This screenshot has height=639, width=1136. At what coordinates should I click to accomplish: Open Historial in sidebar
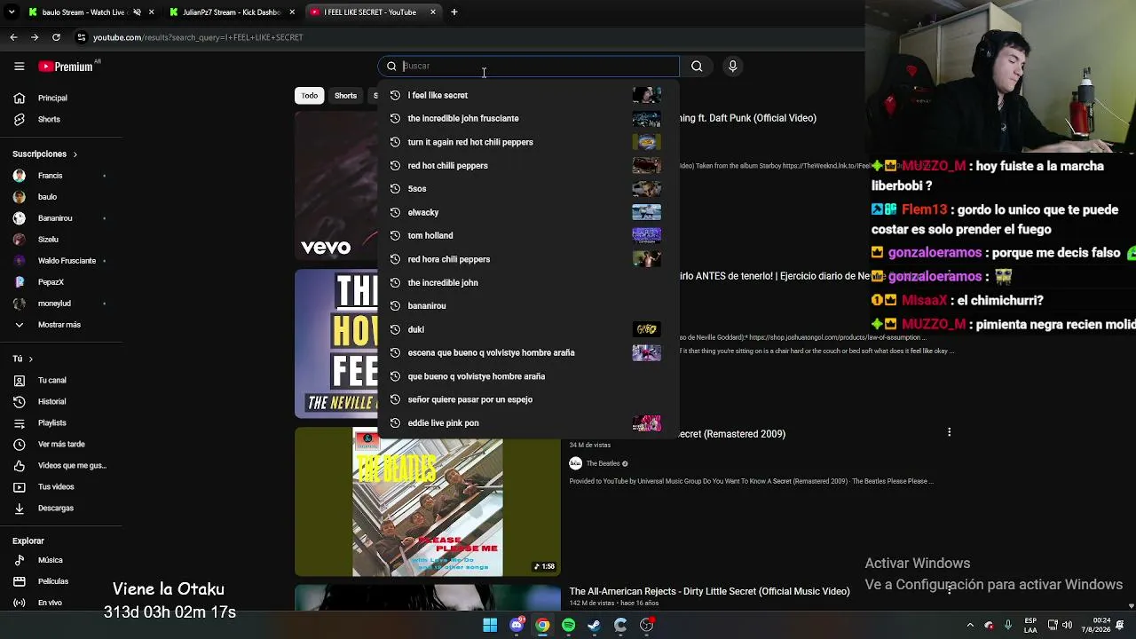pyautogui.click(x=53, y=401)
